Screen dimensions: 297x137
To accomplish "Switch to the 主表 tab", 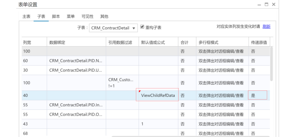I will point(26,16).
